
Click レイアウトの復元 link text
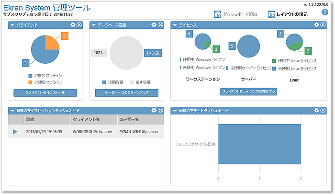tap(292, 14)
